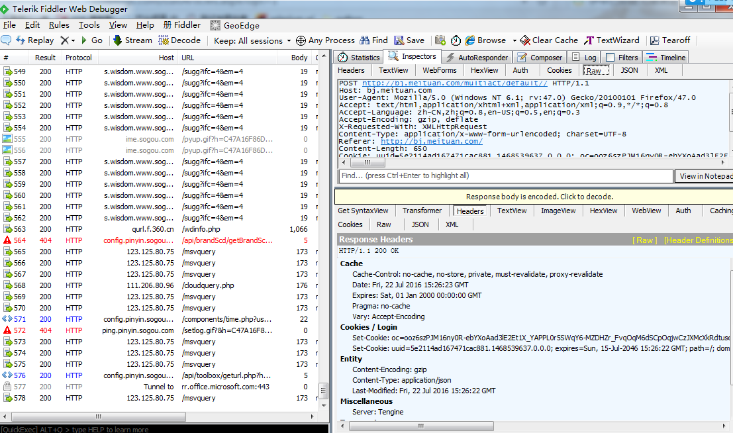Open Find sessions with binoculars icon
This screenshot has width=733, height=433.
point(365,40)
